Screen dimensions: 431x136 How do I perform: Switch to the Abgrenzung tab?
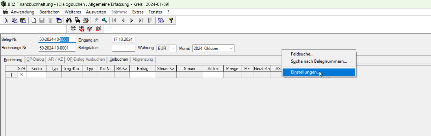143,59
